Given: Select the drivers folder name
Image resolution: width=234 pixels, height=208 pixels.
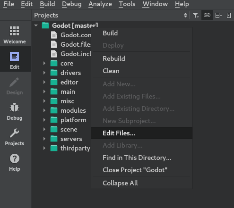Looking at the screenshot, I should point(70,73).
